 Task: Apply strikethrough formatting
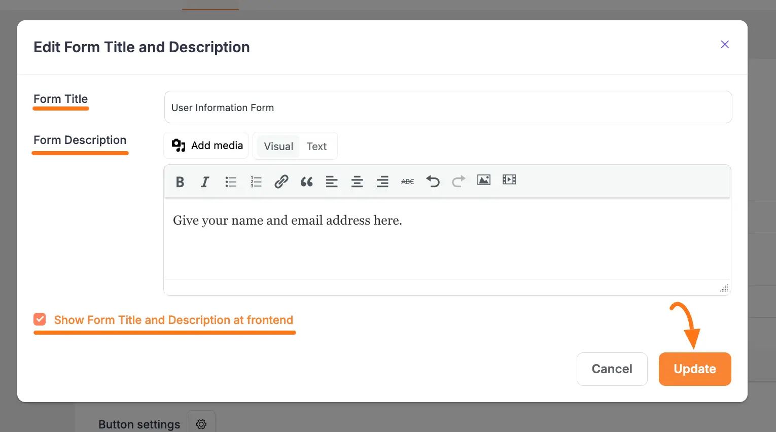click(x=407, y=181)
